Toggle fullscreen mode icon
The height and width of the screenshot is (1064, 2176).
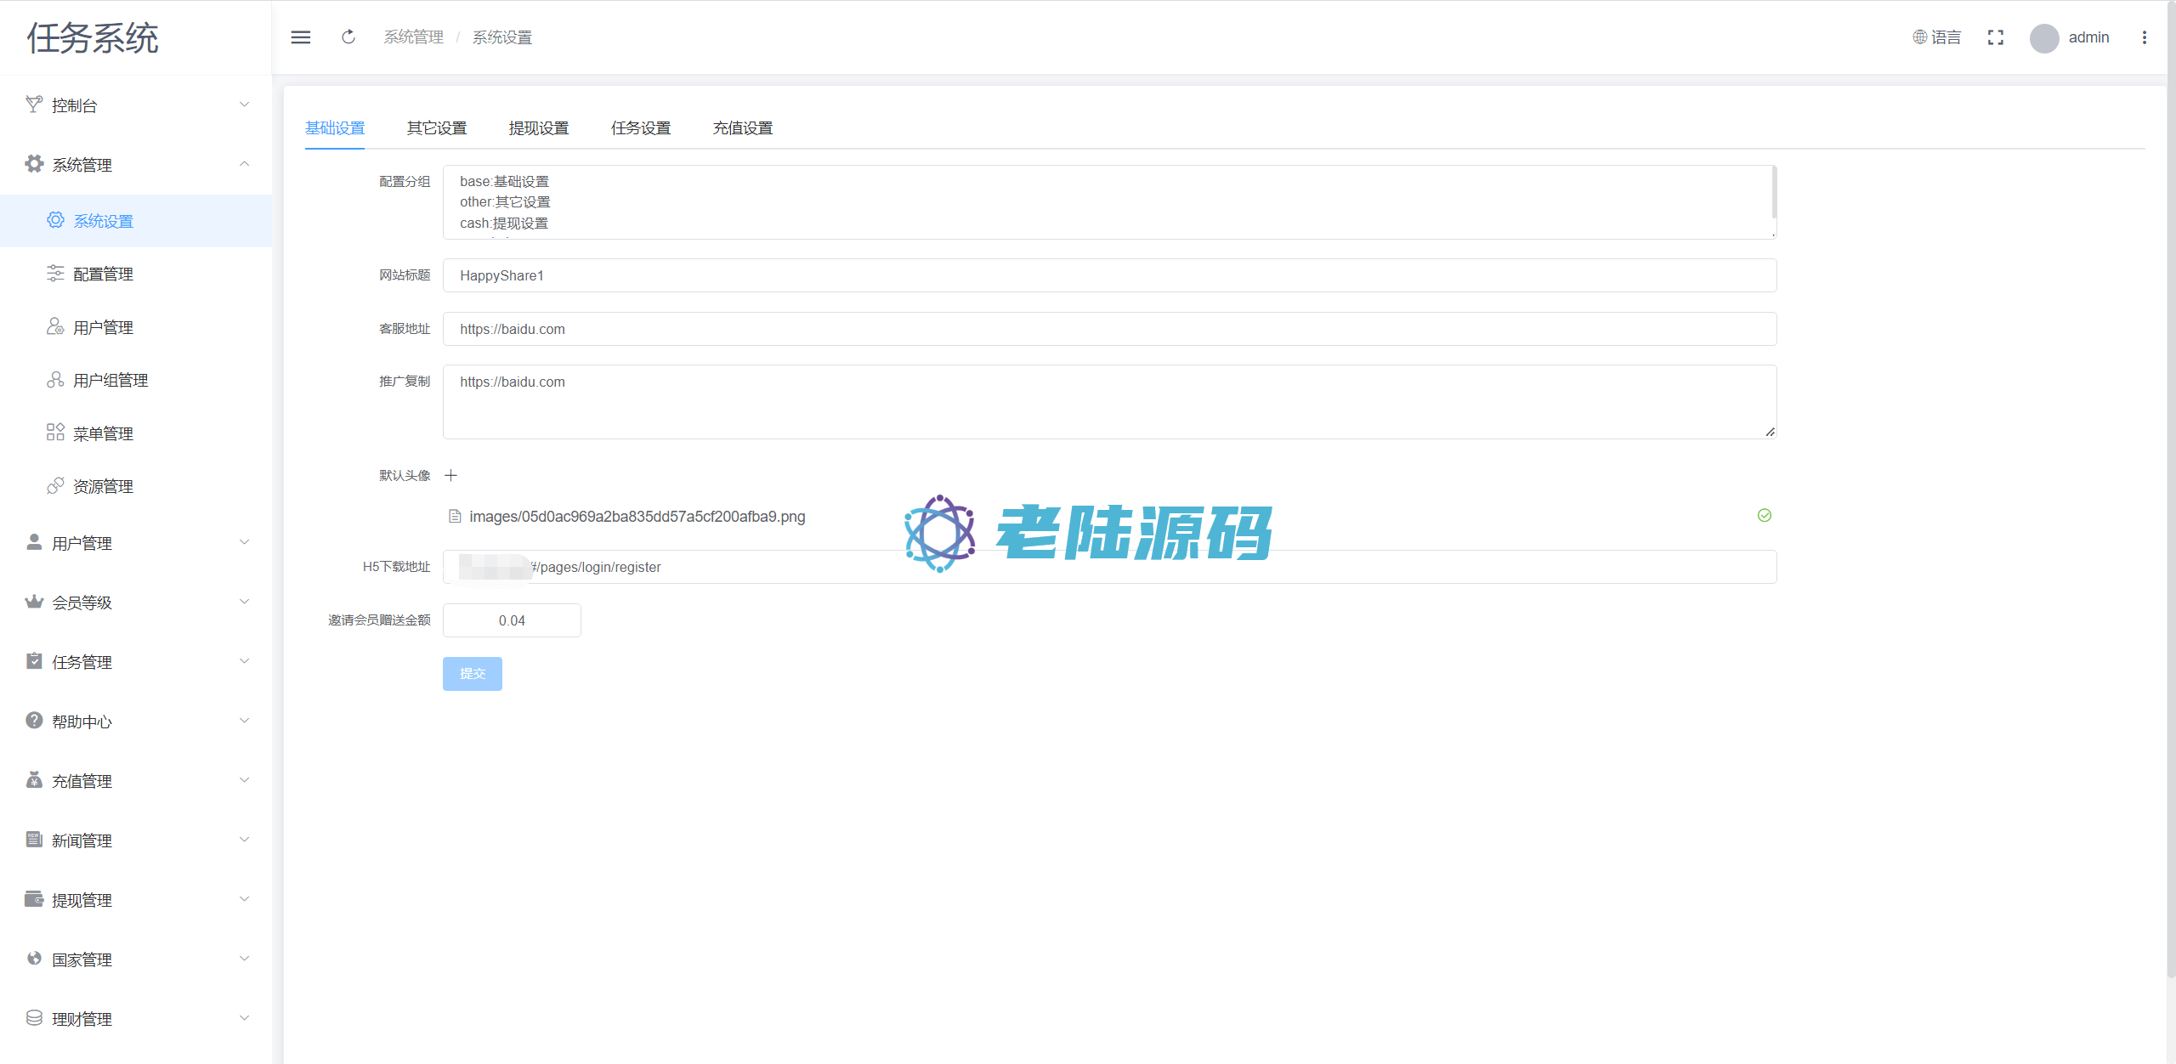pyautogui.click(x=1996, y=37)
